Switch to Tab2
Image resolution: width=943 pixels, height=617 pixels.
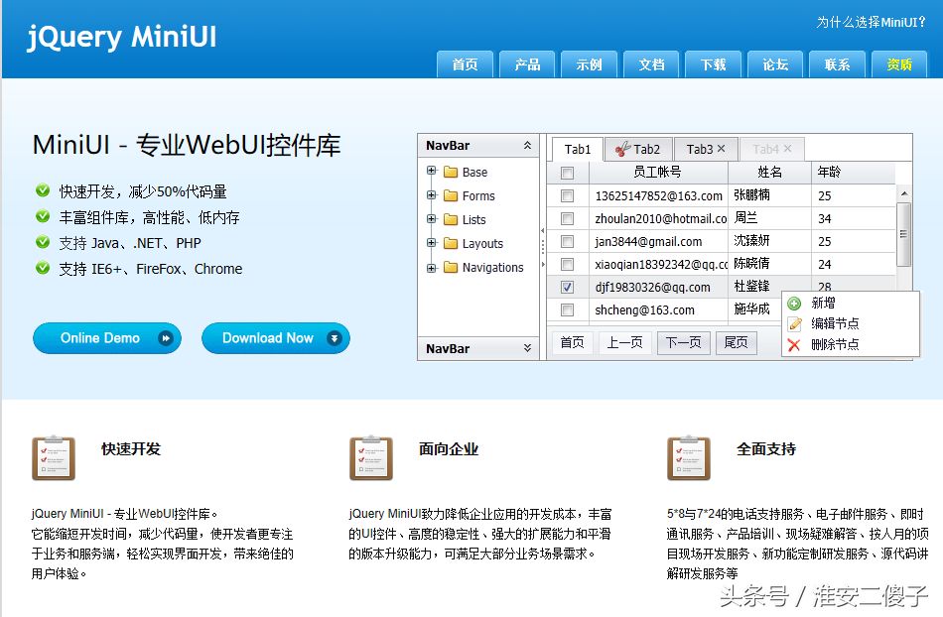638,149
